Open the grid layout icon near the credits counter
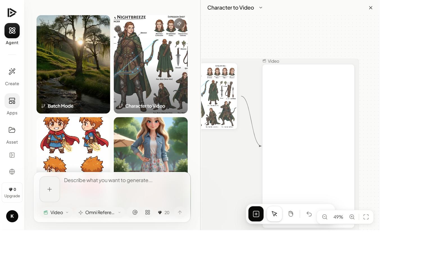Viewport: 422px width, 256px height. 148,212
